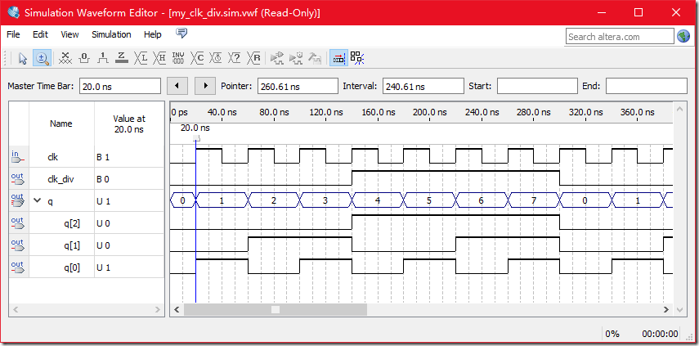The height and width of the screenshot is (346, 699).
Task: Select the q[1] signal row
Action: point(87,245)
